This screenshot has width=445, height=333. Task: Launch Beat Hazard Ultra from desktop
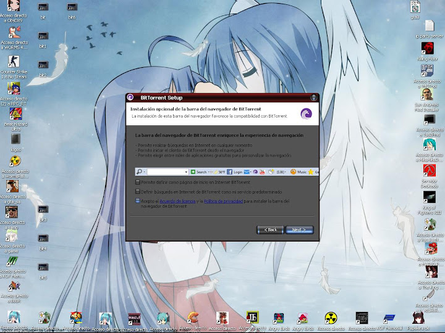click(x=15, y=114)
